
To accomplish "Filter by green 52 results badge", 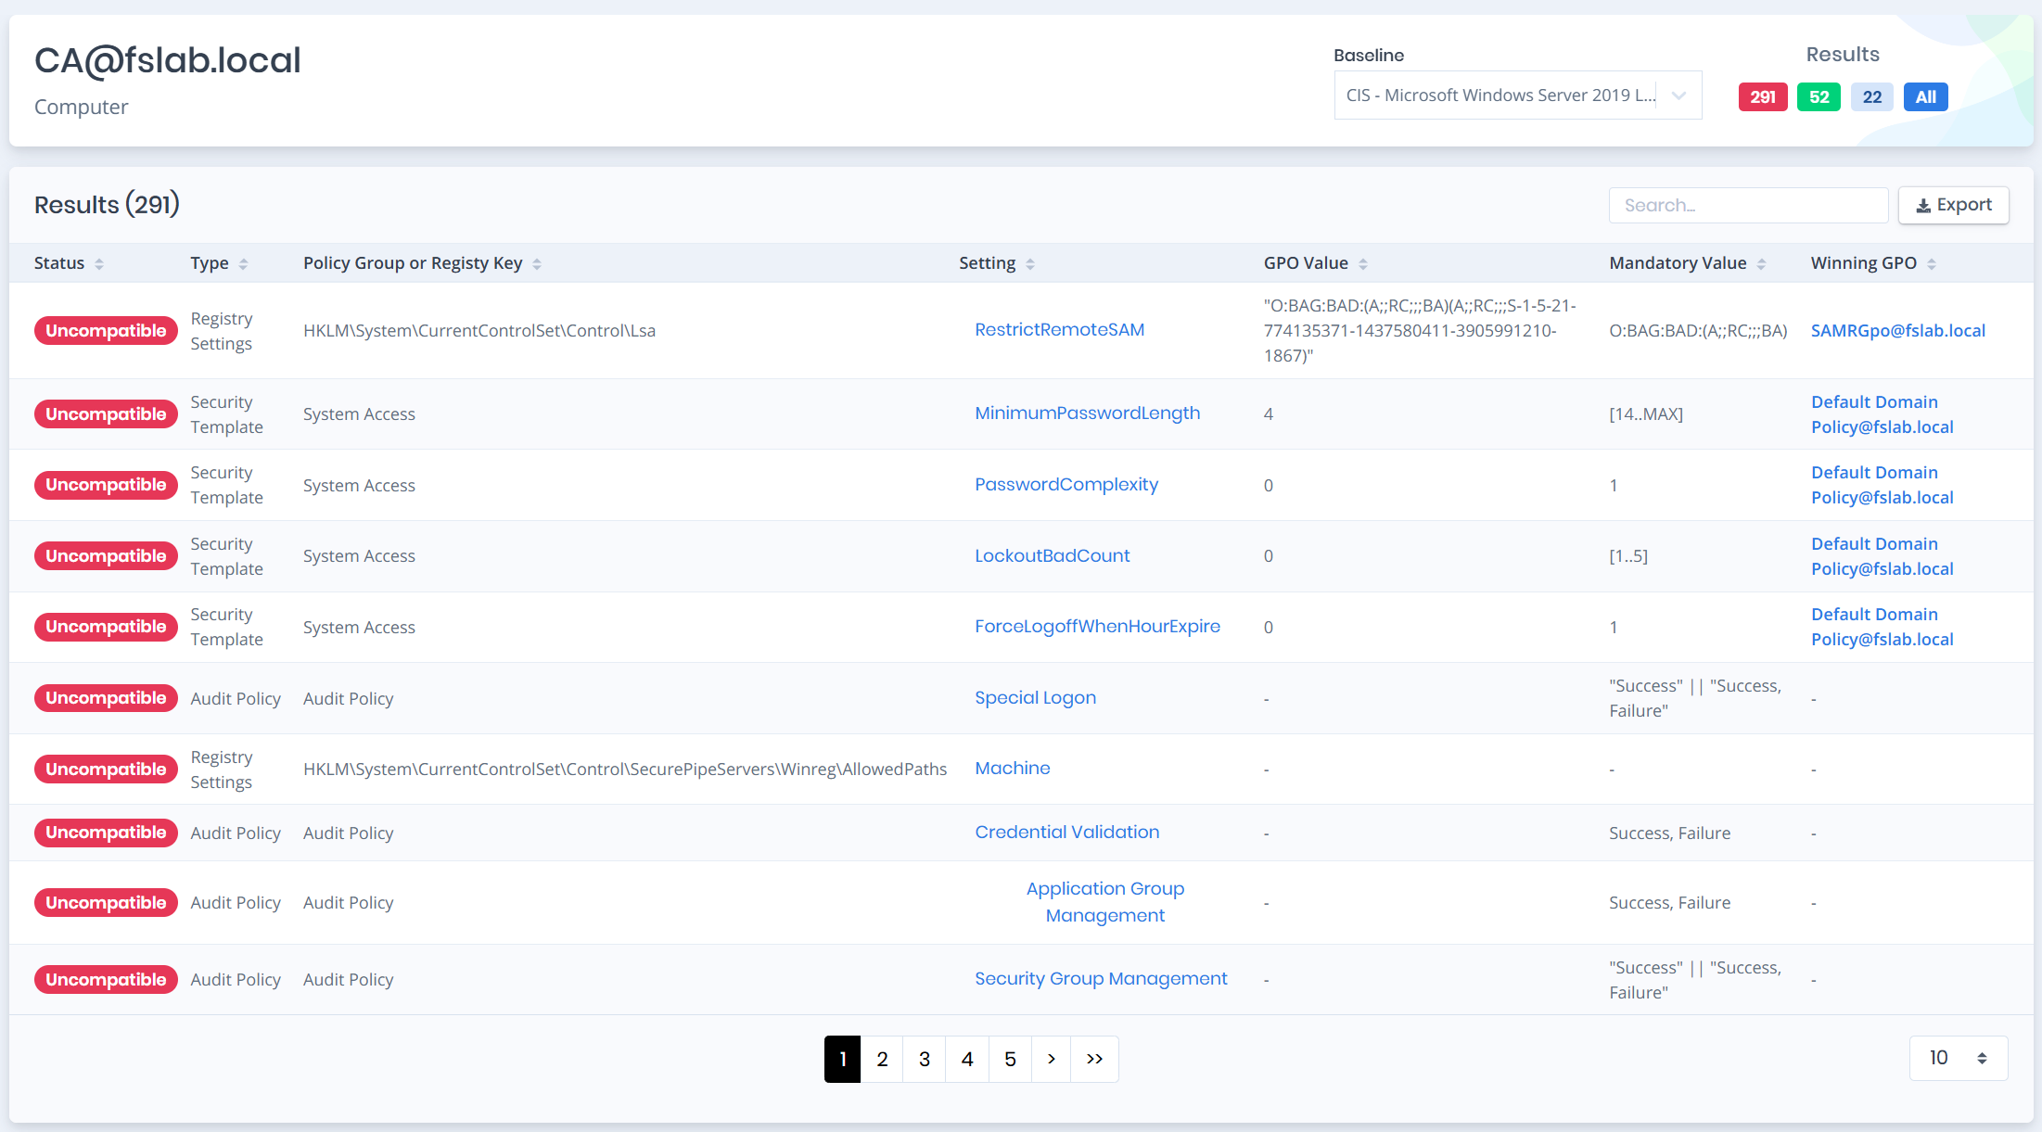I will (1819, 97).
